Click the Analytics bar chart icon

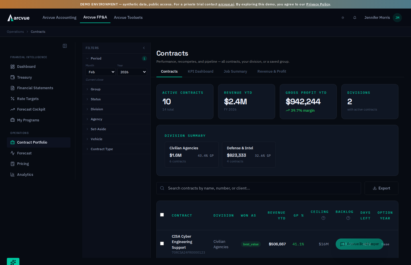tap(13, 174)
